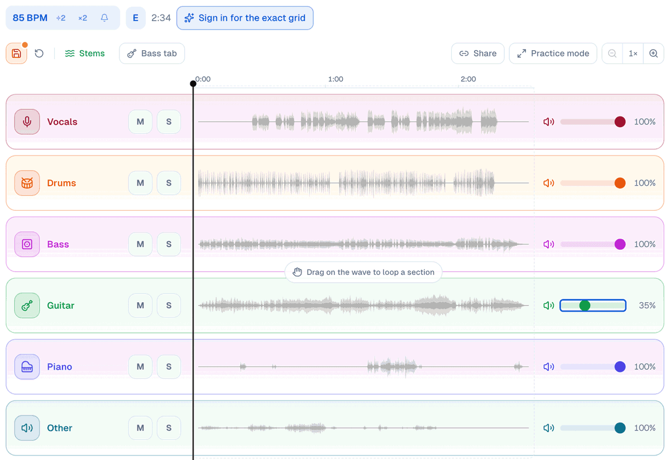Image resolution: width=670 pixels, height=460 pixels.
Task: Toggle the metronome bell icon
Action: point(104,18)
